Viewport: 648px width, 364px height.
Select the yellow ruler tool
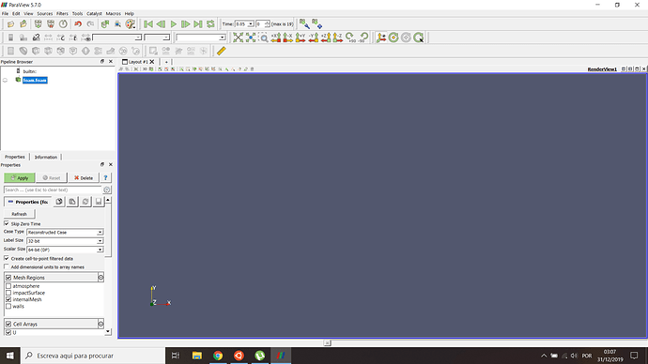pyautogui.click(x=221, y=51)
